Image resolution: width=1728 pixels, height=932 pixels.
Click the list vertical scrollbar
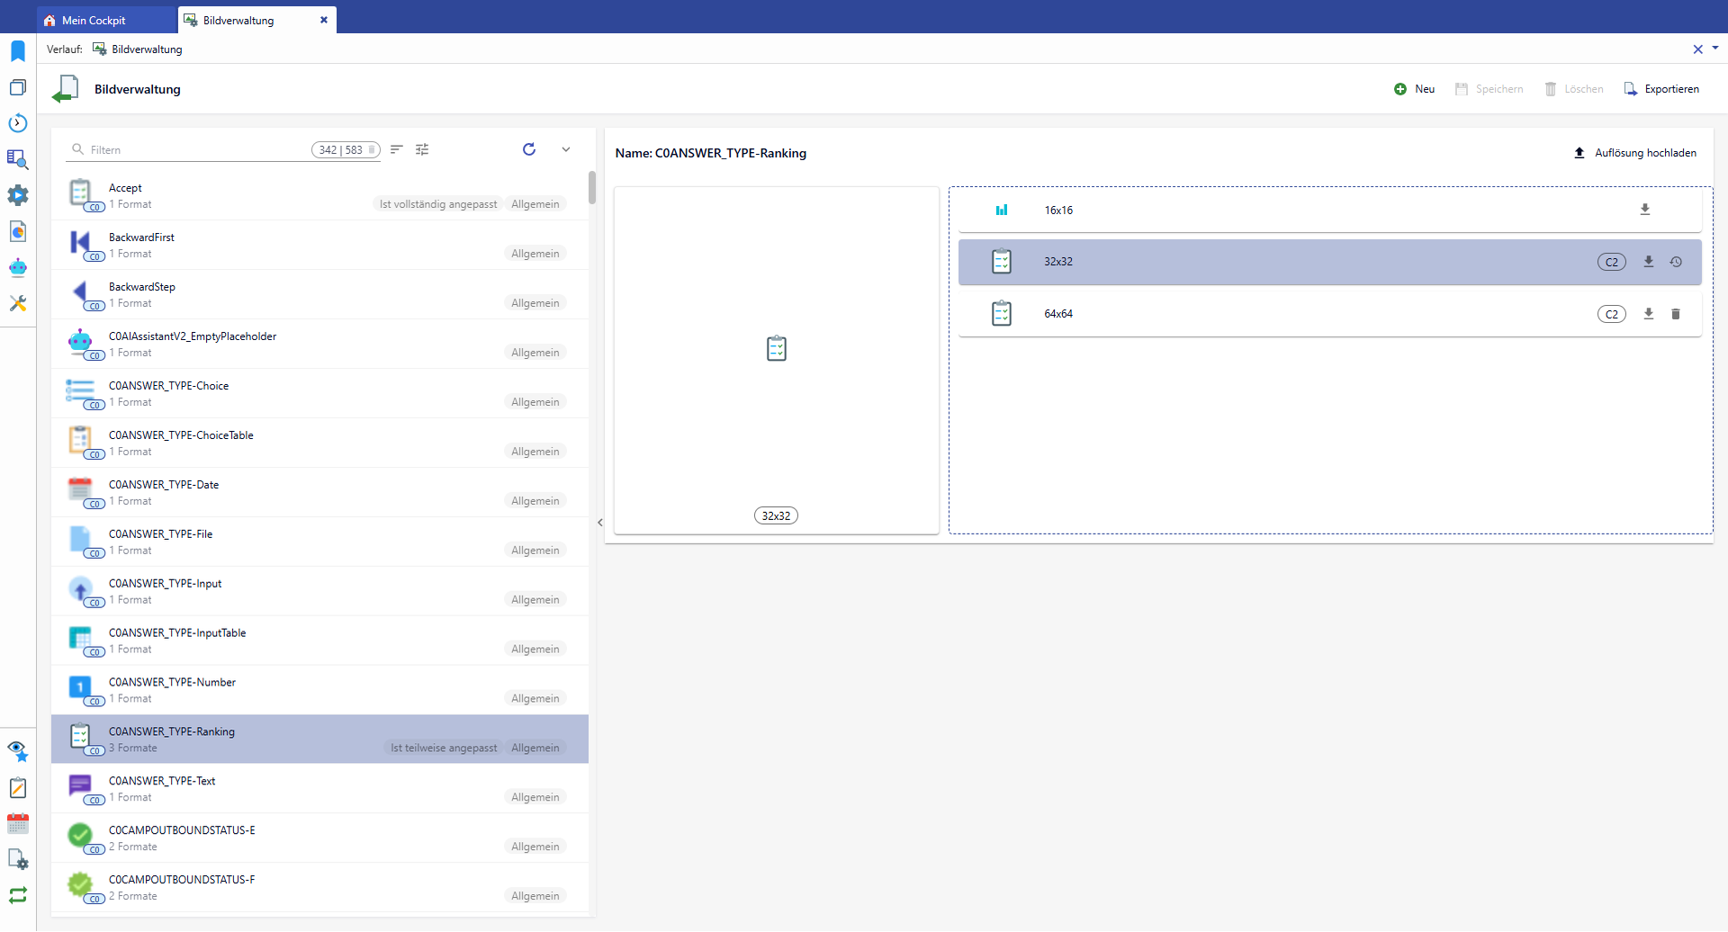tap(592, 187)
